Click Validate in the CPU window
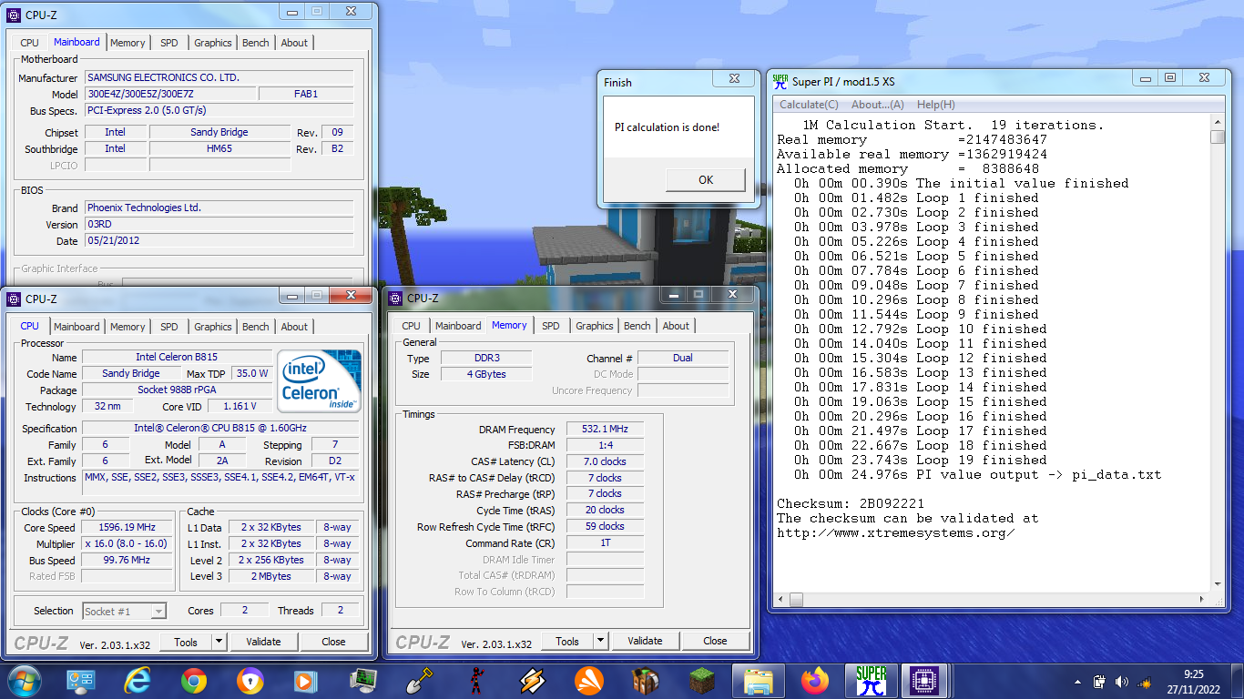 [263, 642]
